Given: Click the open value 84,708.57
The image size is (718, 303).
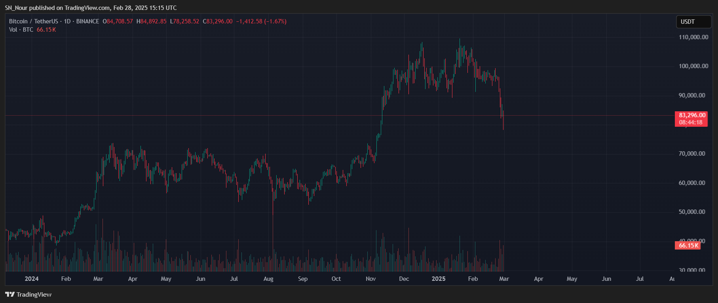Looking at the screenshot, I should tap(120, 21).
